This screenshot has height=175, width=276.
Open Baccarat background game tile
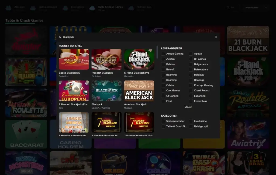point(26,134)
